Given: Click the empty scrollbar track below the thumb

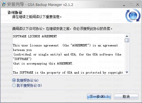Looking at the screenshot, I should click(127, 56).
